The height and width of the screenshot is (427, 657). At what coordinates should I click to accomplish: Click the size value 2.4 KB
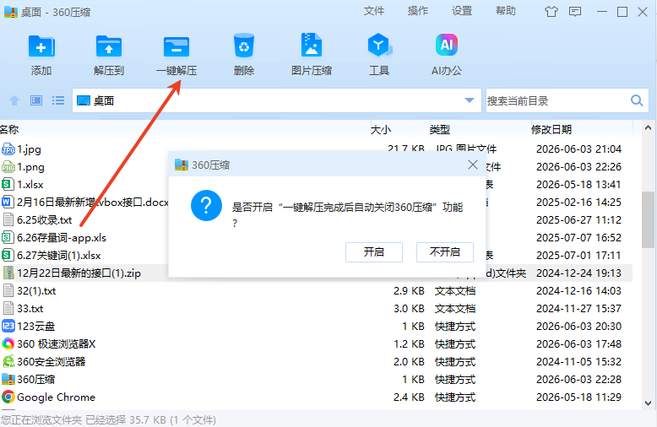[x=409, y=397]
